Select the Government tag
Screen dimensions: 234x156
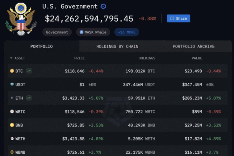(x=57, y=32)
